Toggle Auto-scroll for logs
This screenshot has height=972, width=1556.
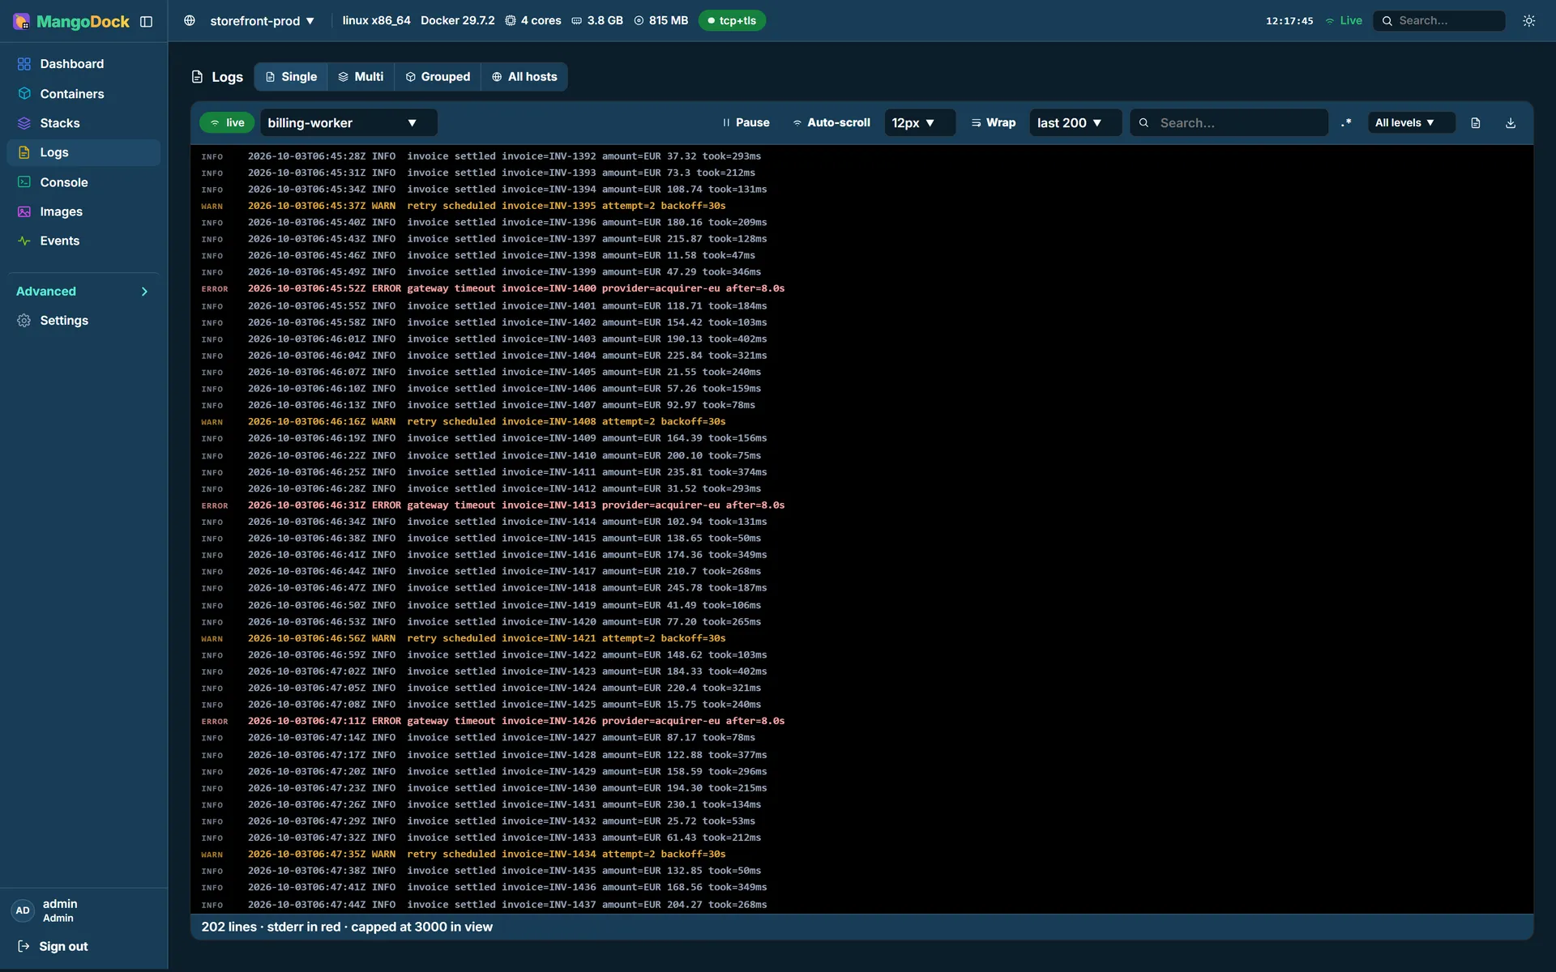pyautogui.click(x=831, y=123)
